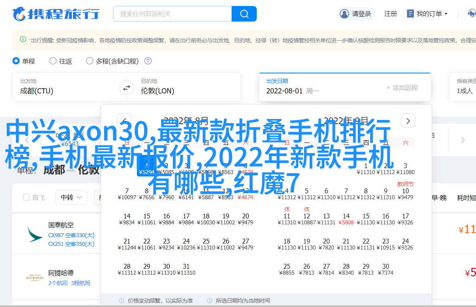Select September 23 priced ¥10915
Image resolution: width=476 pixels, height=307 pixels.
[385, 244]
